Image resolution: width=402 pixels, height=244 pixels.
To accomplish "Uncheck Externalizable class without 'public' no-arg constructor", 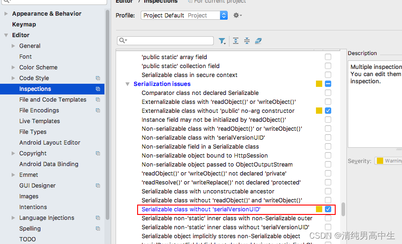I will click(328, 111).
